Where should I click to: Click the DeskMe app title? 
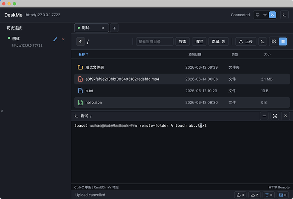click(13, 15)
